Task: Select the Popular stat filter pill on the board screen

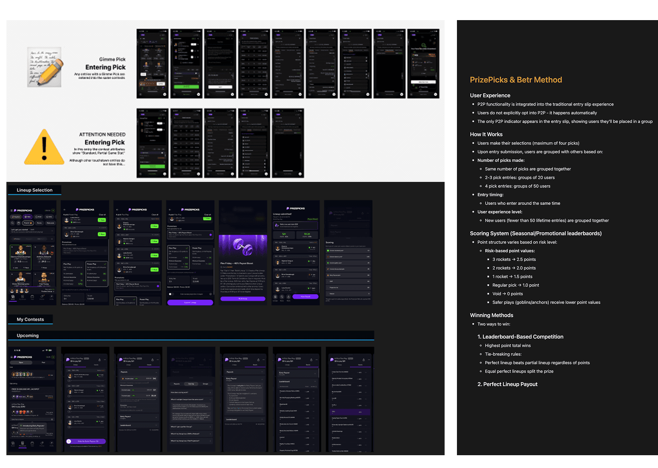Action: click(28, 223)
